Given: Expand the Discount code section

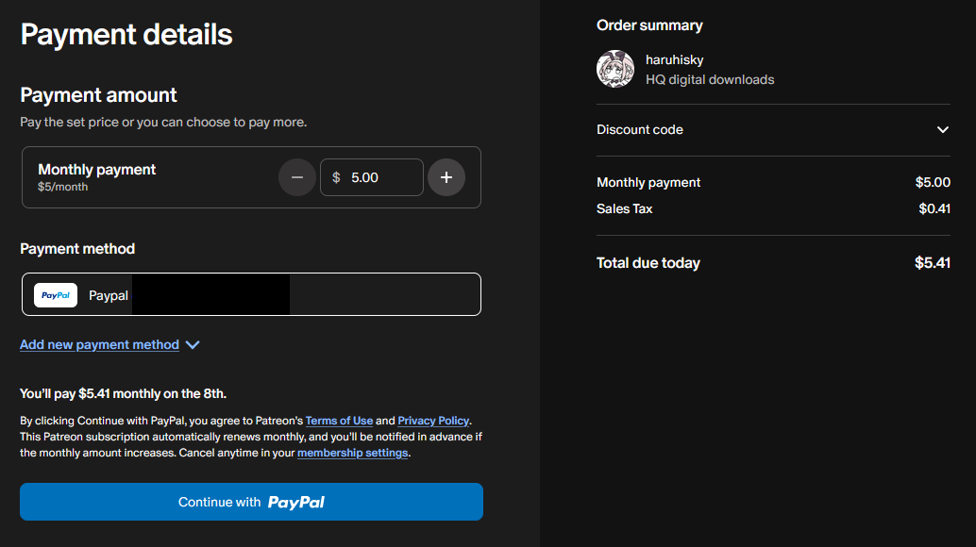Looking at the screenshot, I should 773,130.
